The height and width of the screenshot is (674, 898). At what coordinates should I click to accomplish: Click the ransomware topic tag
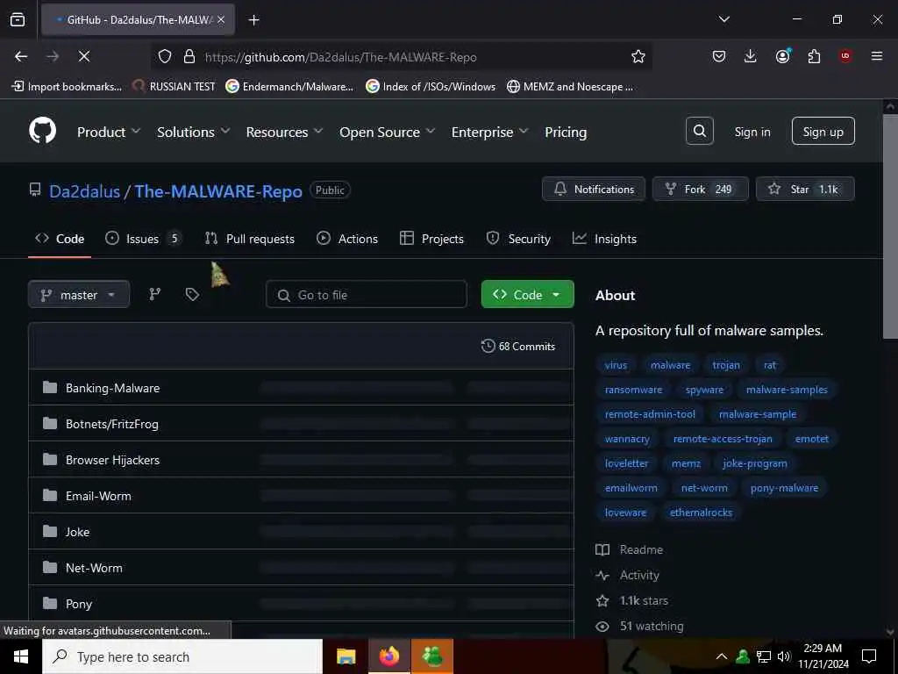pos(633,390)
